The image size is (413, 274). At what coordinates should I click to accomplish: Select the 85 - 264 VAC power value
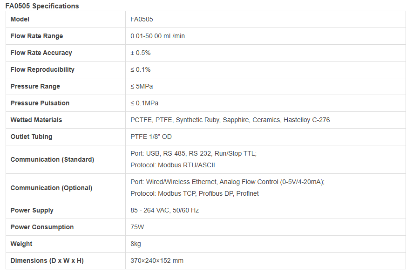pyautogui.click(x=164, y=210)
